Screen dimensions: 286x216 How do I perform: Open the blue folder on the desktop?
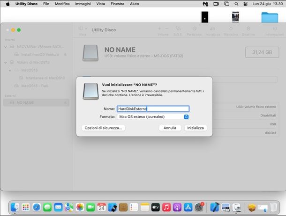tap(270, 17)
